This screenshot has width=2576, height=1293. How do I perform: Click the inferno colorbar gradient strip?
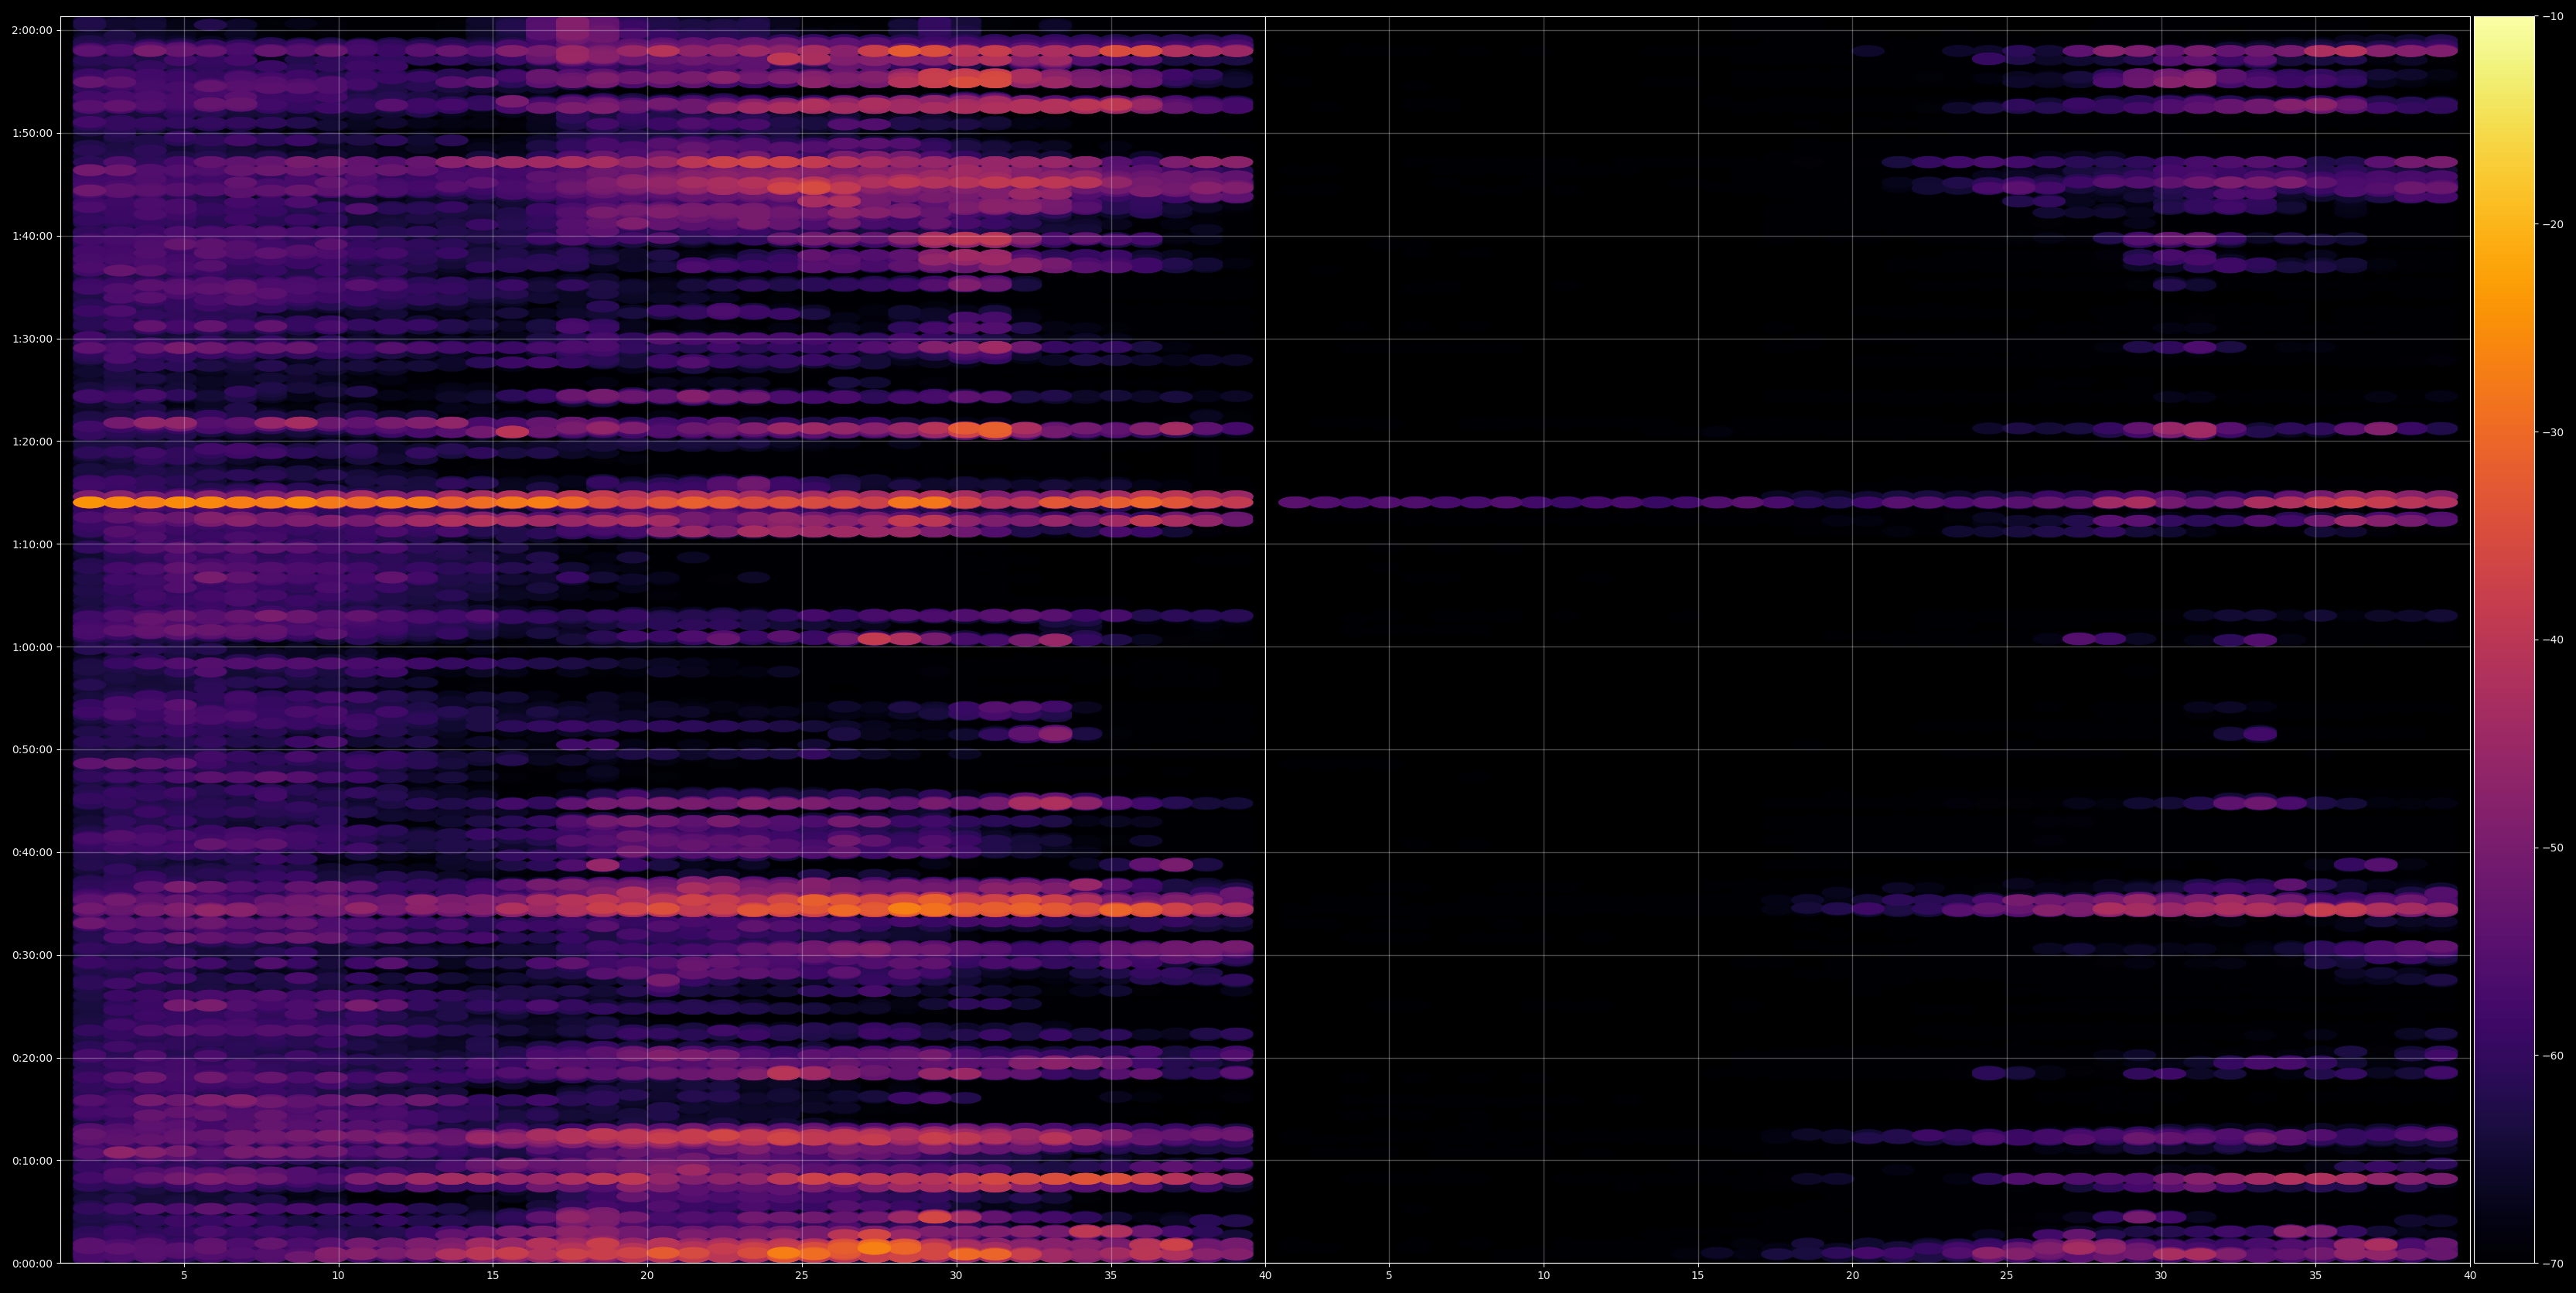pos(2504,640)
